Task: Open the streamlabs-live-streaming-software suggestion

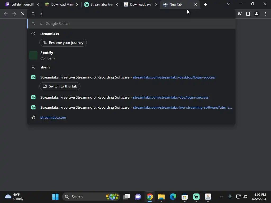Action: click(131, 107)
